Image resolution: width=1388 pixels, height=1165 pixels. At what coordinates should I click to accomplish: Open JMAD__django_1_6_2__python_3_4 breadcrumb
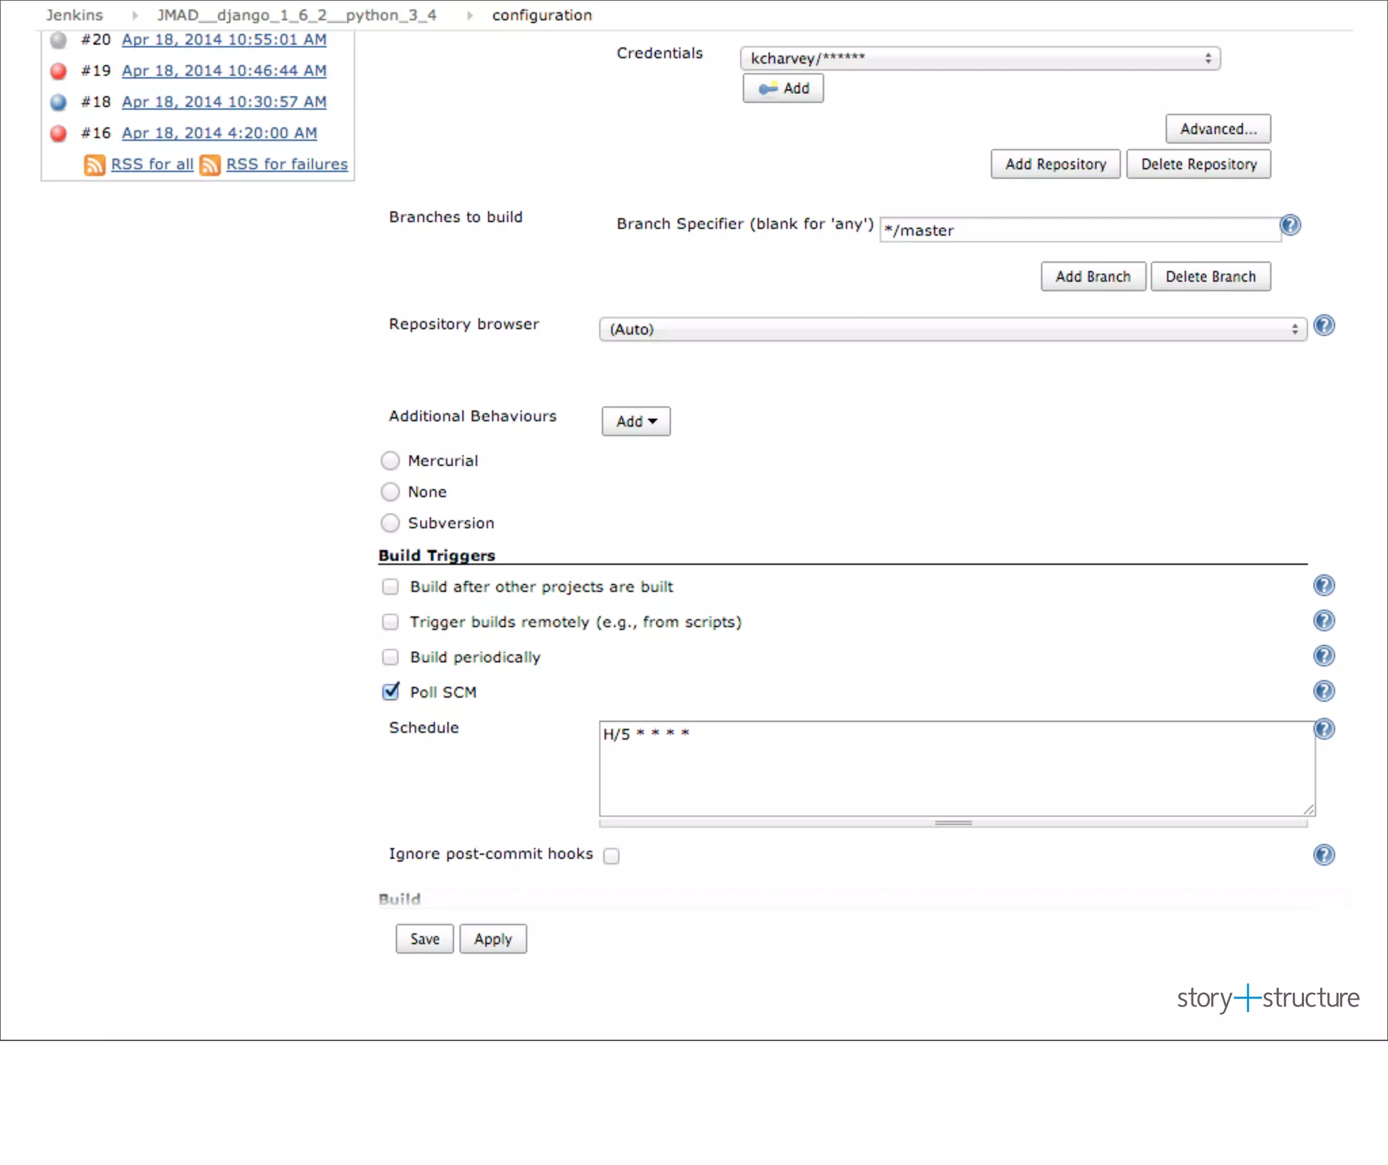coord(297,15)
